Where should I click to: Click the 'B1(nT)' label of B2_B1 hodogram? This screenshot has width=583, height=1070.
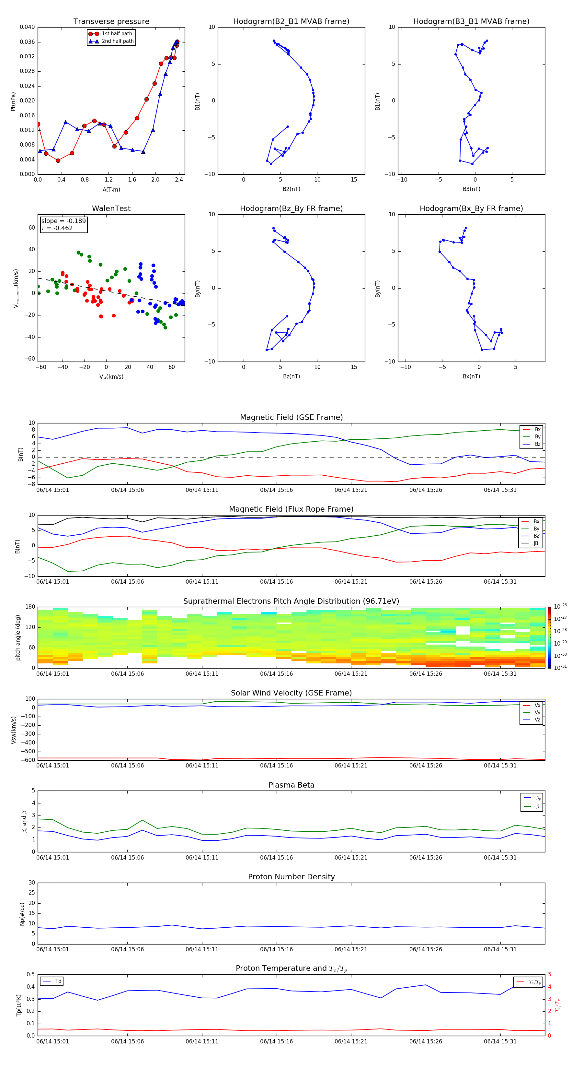pyautogui.click(x=198, y=101)
